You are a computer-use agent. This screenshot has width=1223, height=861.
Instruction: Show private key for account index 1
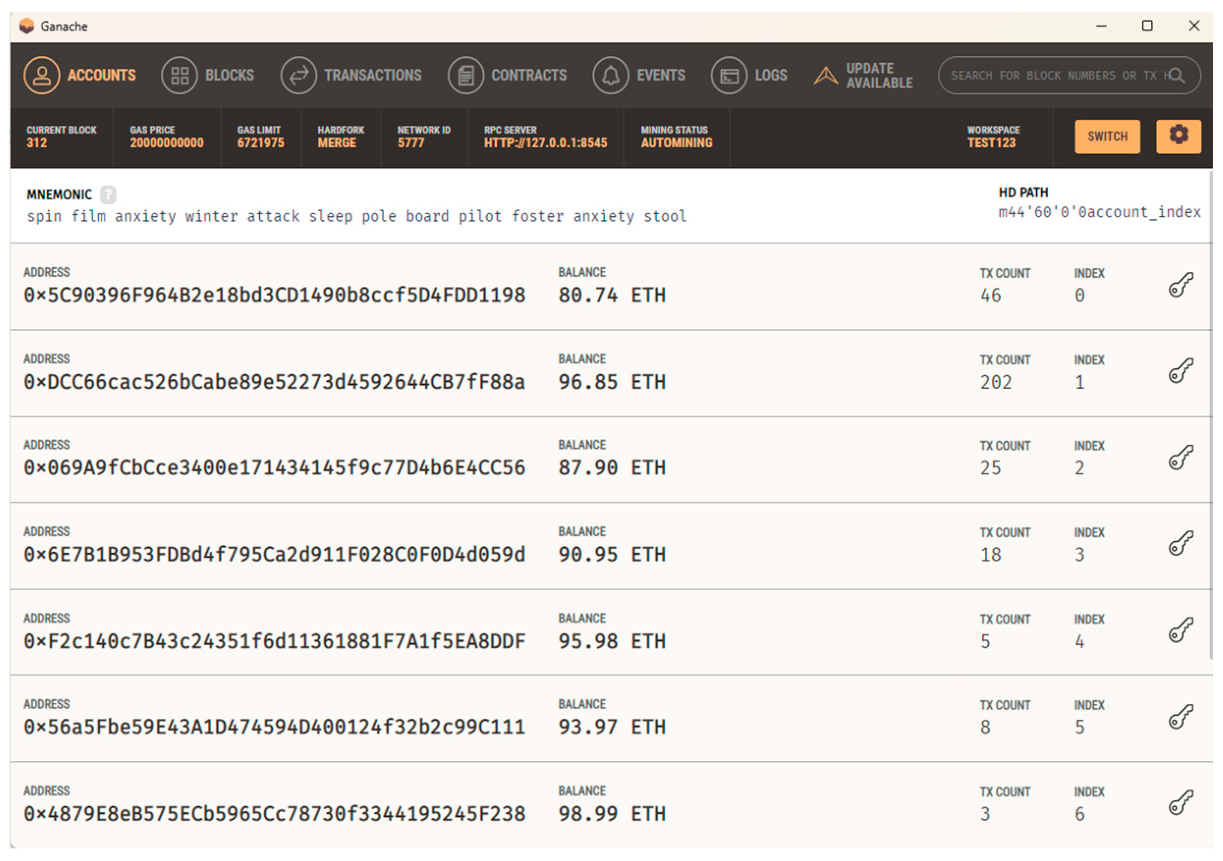1180,371
